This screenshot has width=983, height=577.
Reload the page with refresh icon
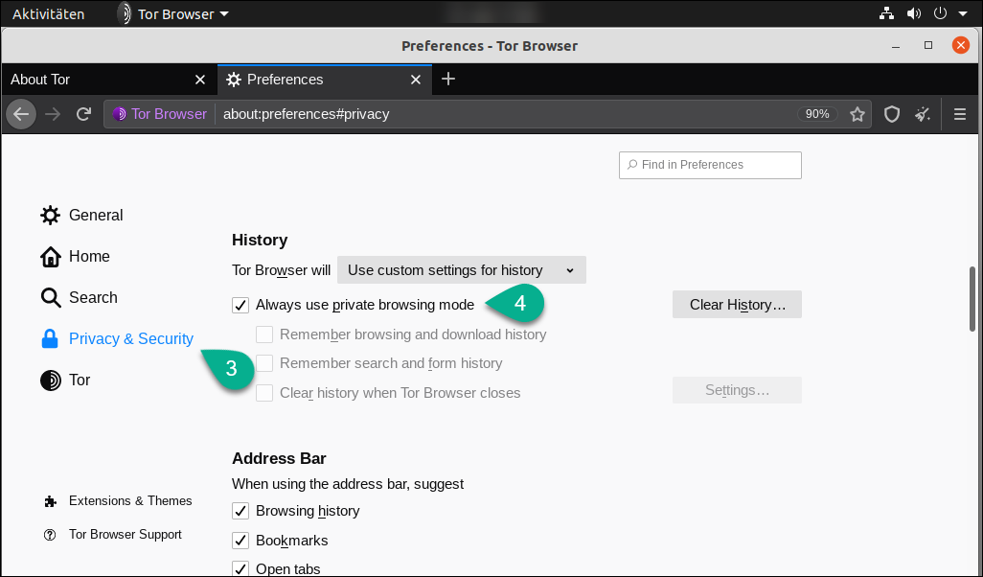(83, 114)
